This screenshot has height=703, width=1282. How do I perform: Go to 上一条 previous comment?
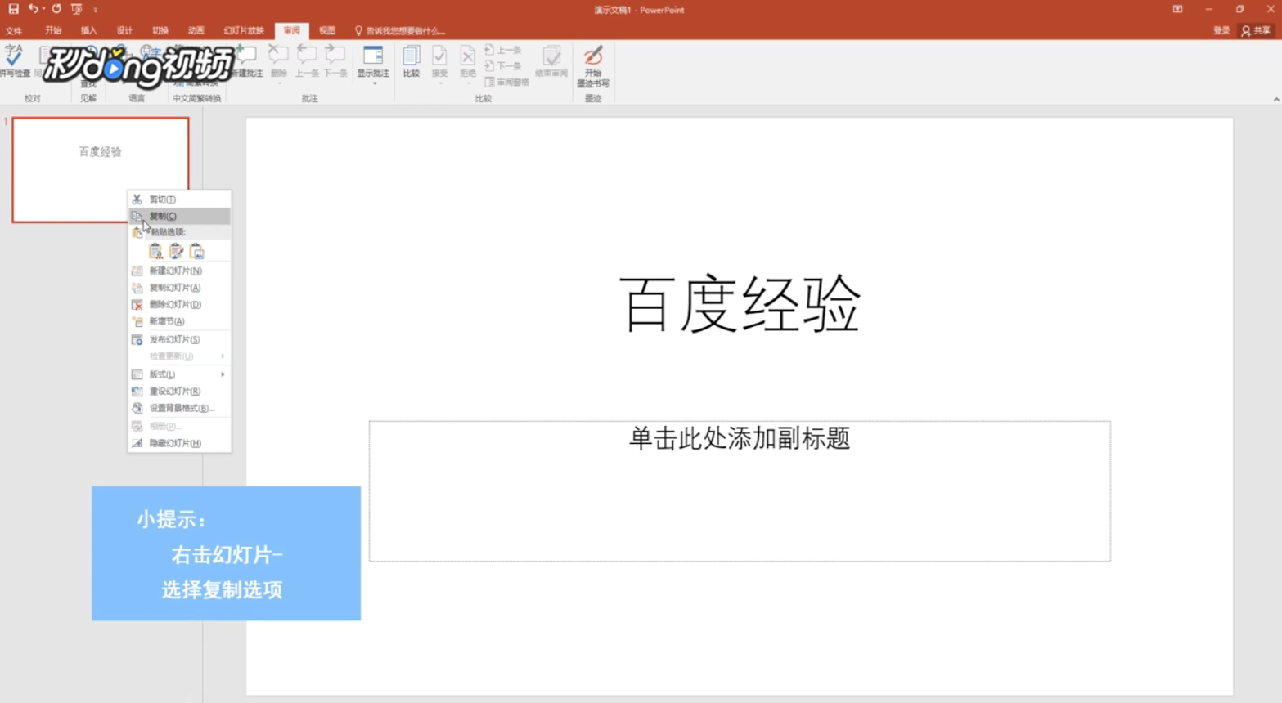(x=307, y=62)
